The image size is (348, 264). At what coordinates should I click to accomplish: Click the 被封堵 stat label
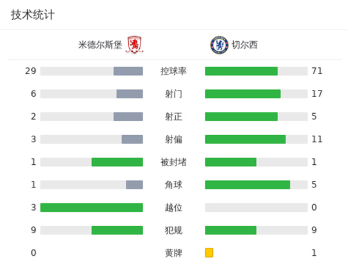tap(173, 162)
